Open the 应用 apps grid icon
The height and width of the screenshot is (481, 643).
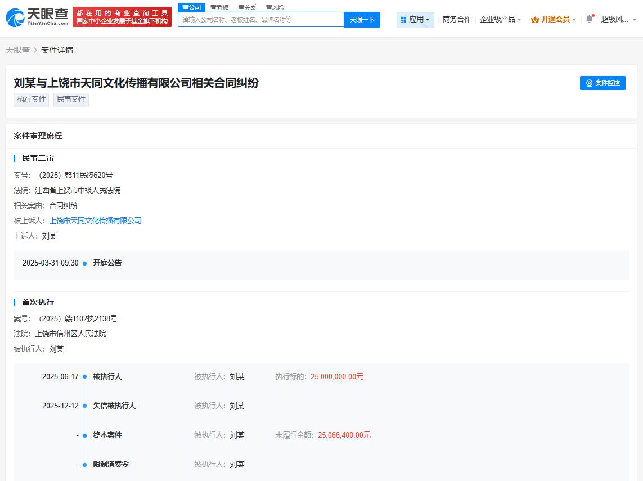pos(403,19)
